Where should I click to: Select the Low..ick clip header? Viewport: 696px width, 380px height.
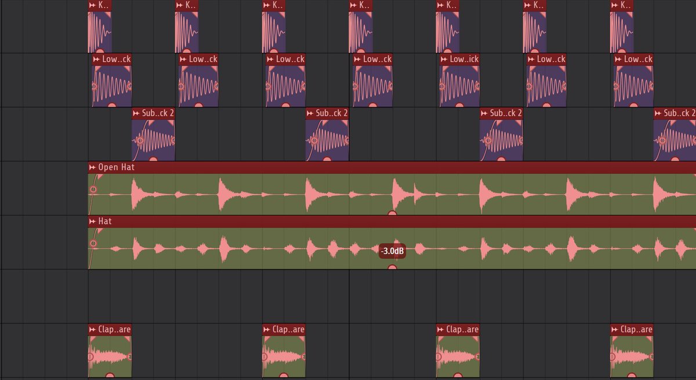(x=460, y=59)
